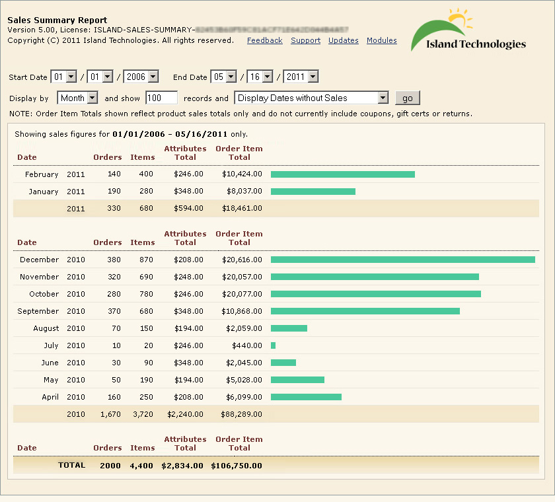This screenshot has width=555, height=502.
Task: Select the October 2010 date cell
Action: tap(57, 294)
